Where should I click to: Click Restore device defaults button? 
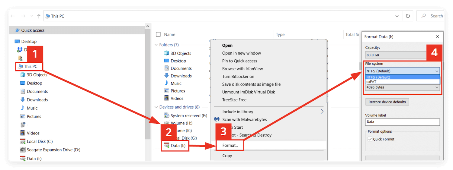[x=387, y=102]
